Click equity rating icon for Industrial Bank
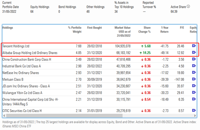 pyautogui.click(x=194, y=66)
